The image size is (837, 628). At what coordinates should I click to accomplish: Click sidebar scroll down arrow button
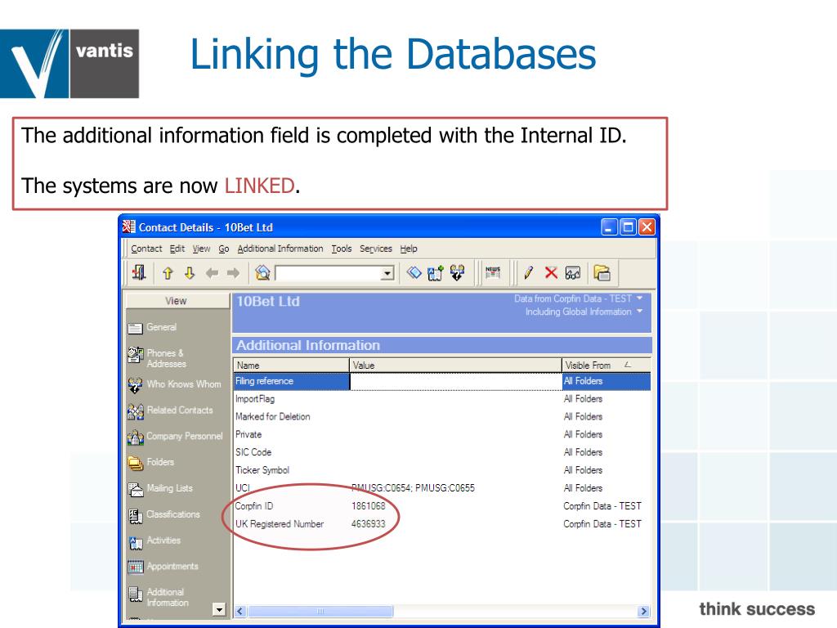coord(219,609)
